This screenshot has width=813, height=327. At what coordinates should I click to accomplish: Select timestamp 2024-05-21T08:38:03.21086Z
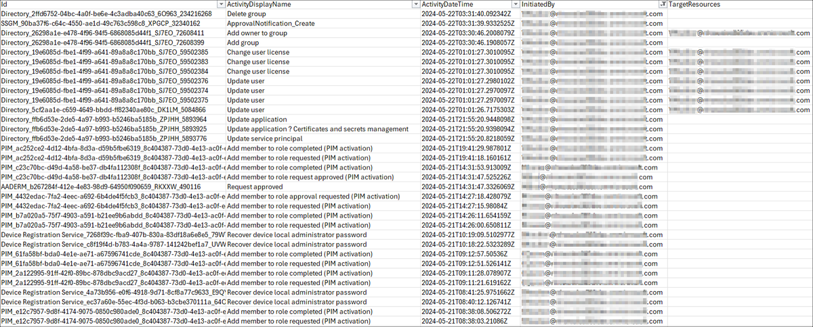(x=470, y=321)
